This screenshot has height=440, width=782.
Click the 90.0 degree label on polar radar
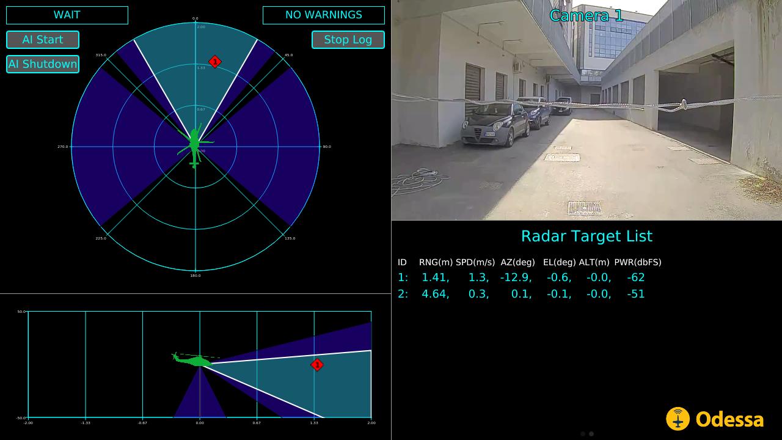point(327,147)
